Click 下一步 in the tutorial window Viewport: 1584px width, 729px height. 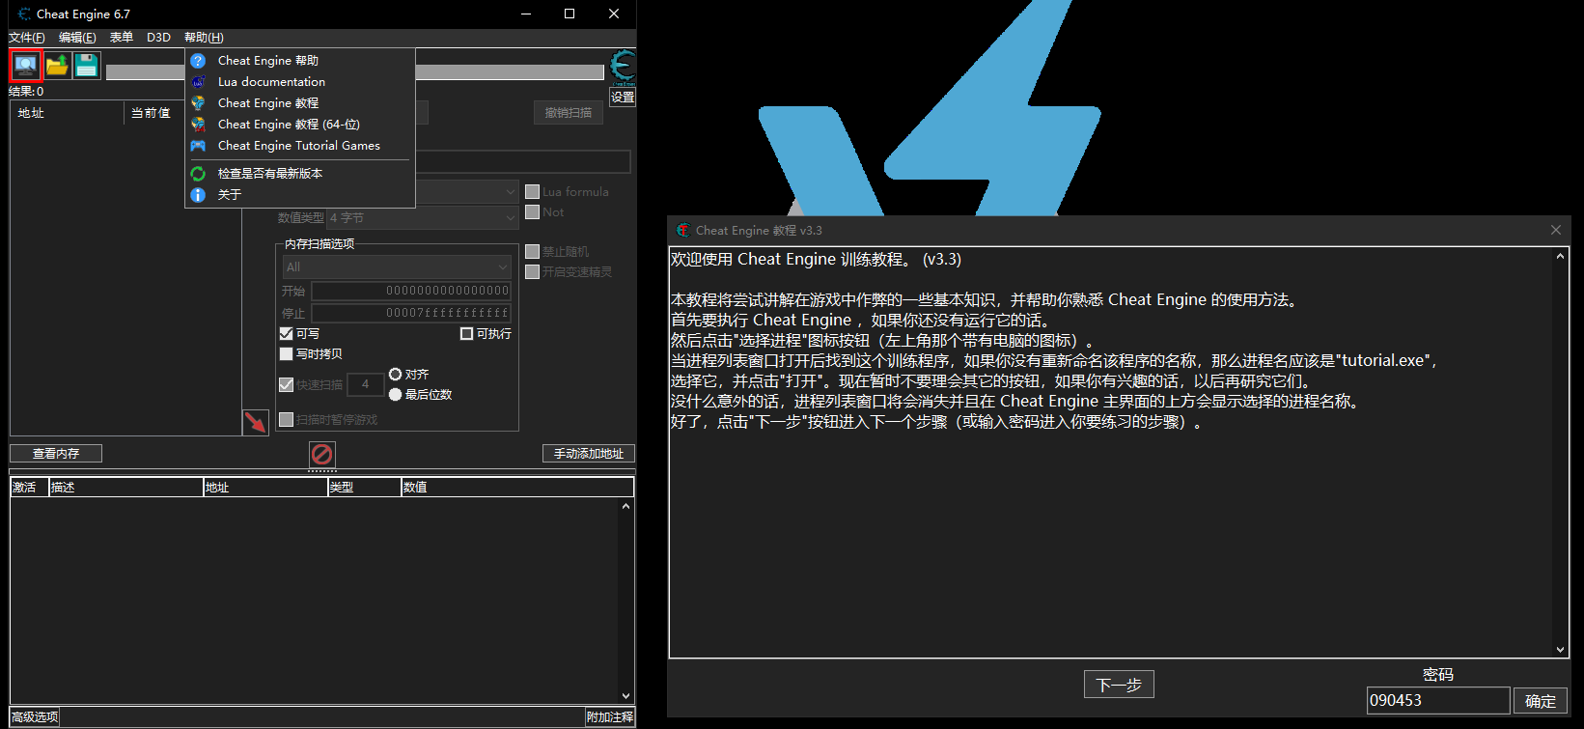[x=1119, y=685]
